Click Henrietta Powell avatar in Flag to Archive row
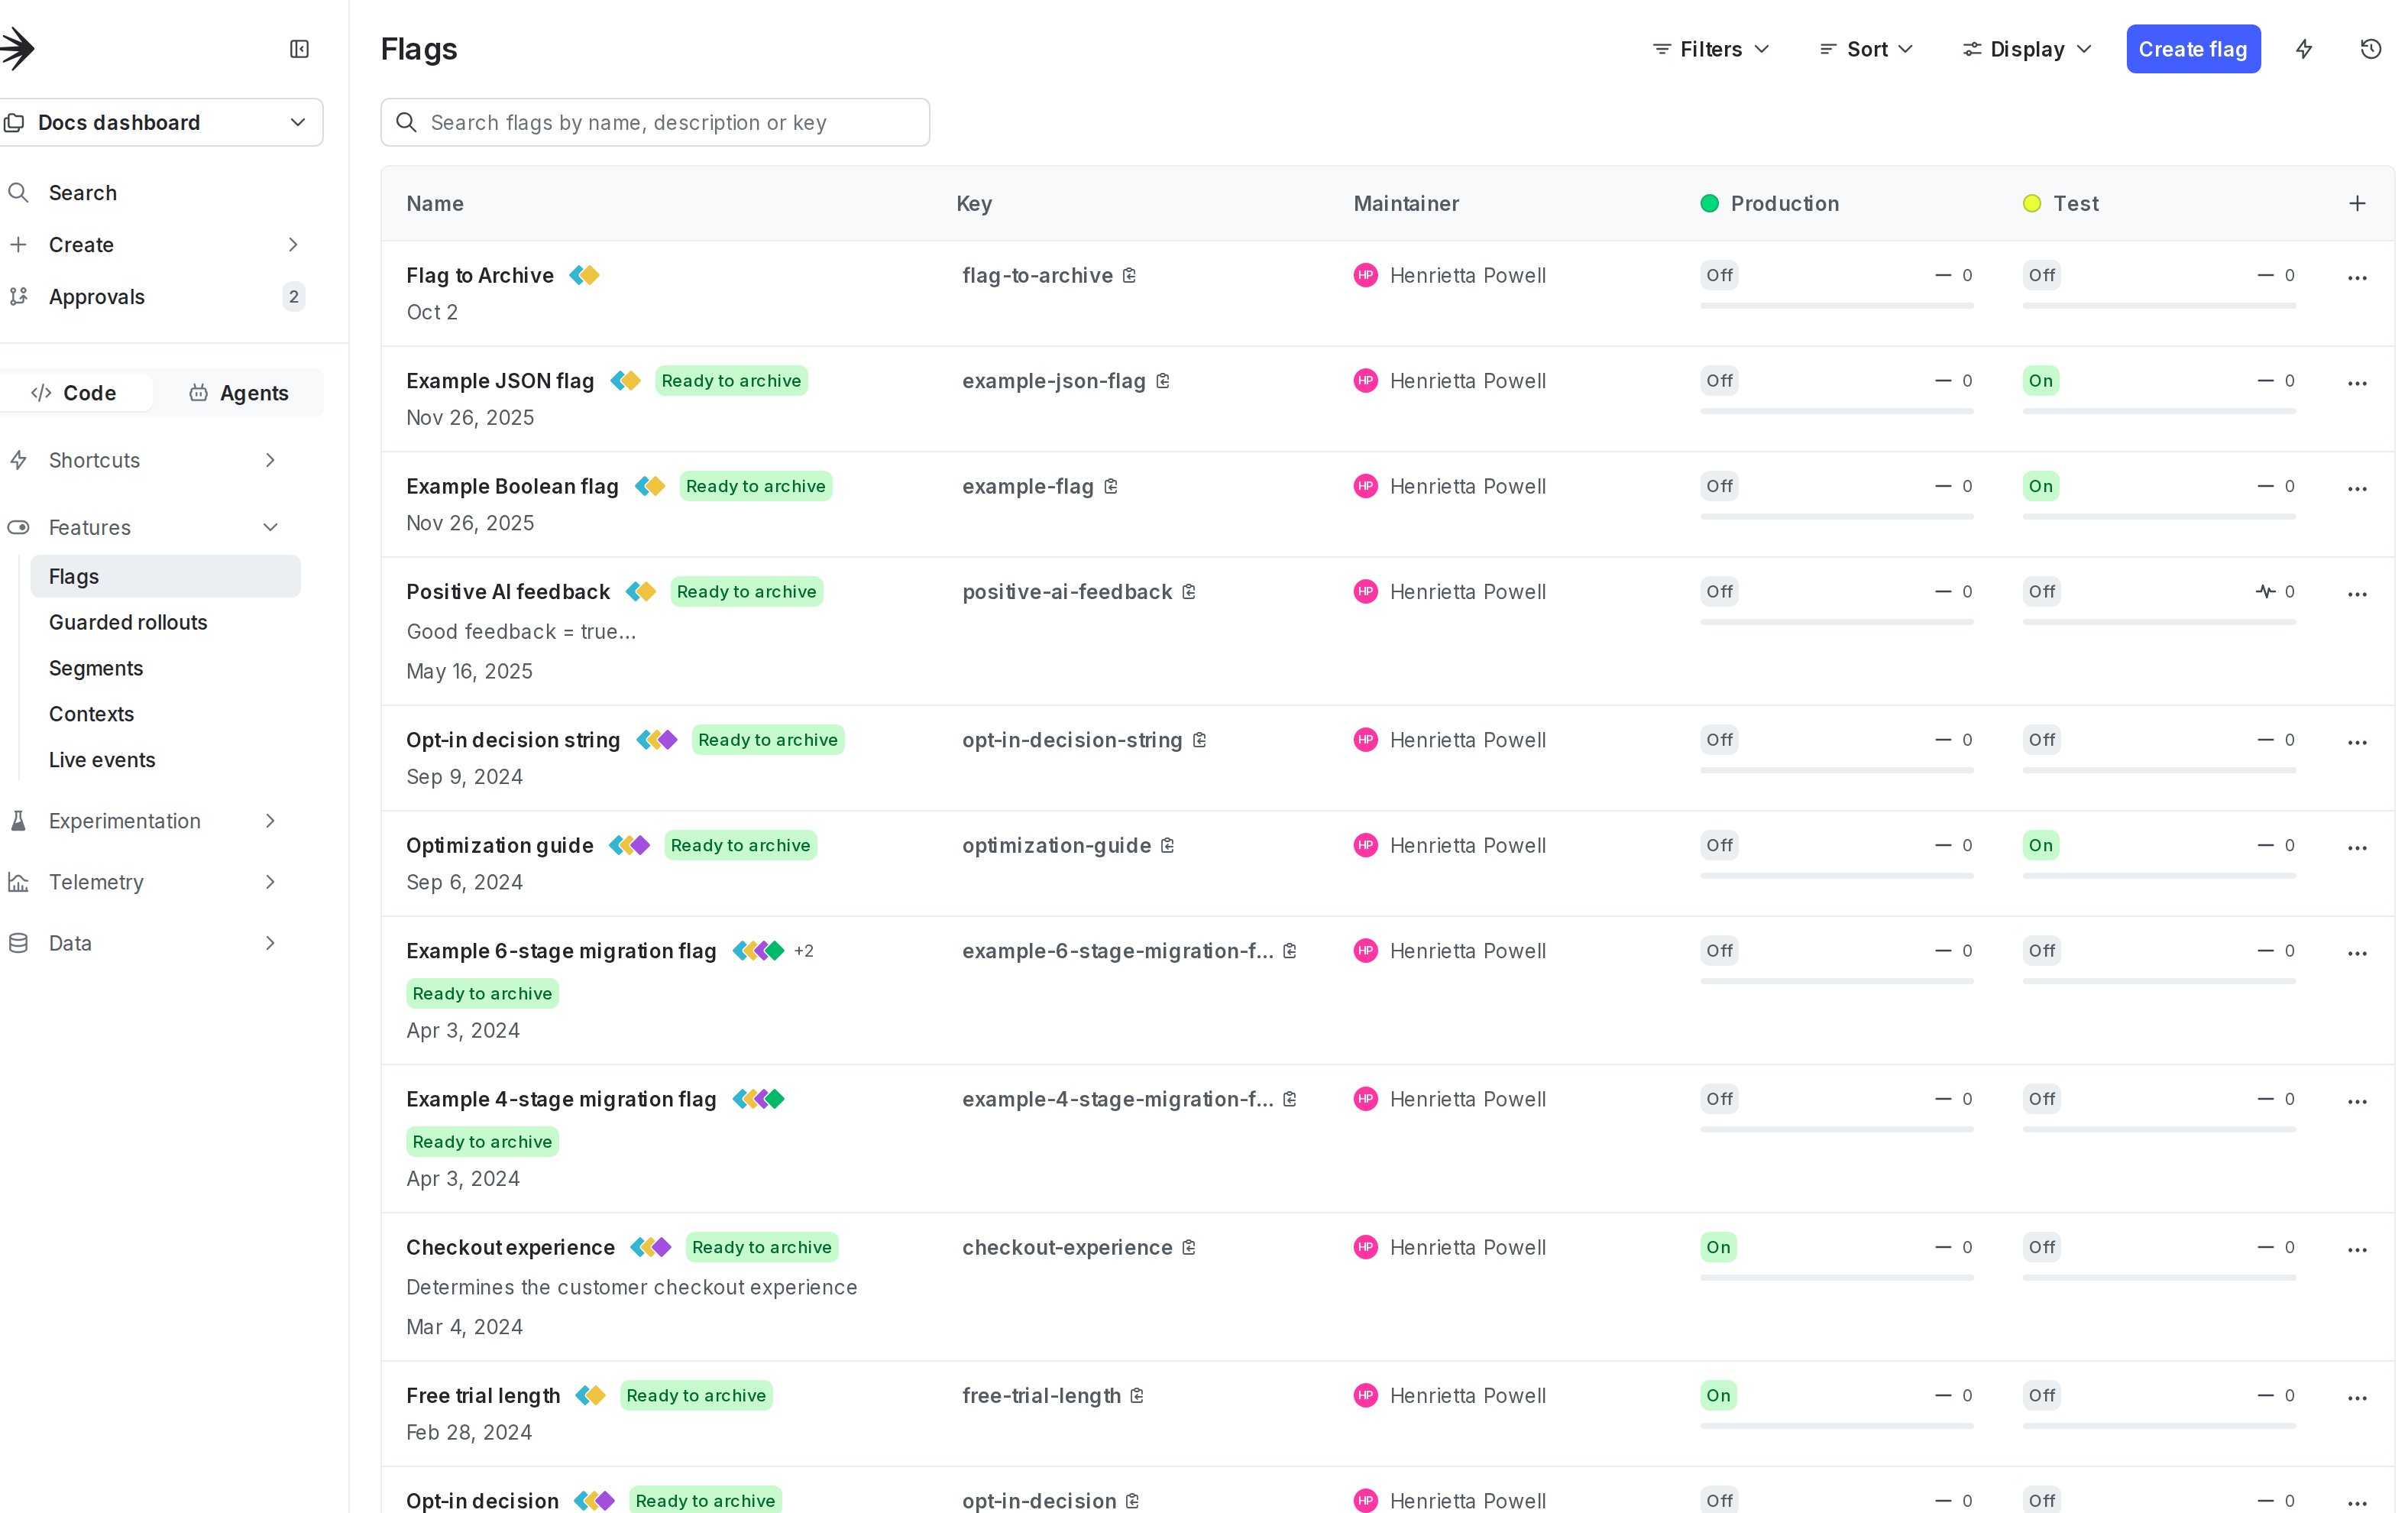Image resolution: width=2408 pixels, height=1513 pixels. tap(1365, 275)
